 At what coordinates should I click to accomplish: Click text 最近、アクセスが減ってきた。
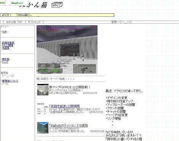124,91
